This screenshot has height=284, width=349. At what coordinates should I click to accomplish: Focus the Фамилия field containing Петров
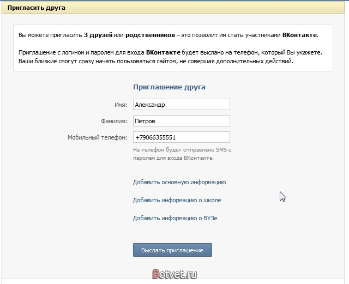(182, 121)
